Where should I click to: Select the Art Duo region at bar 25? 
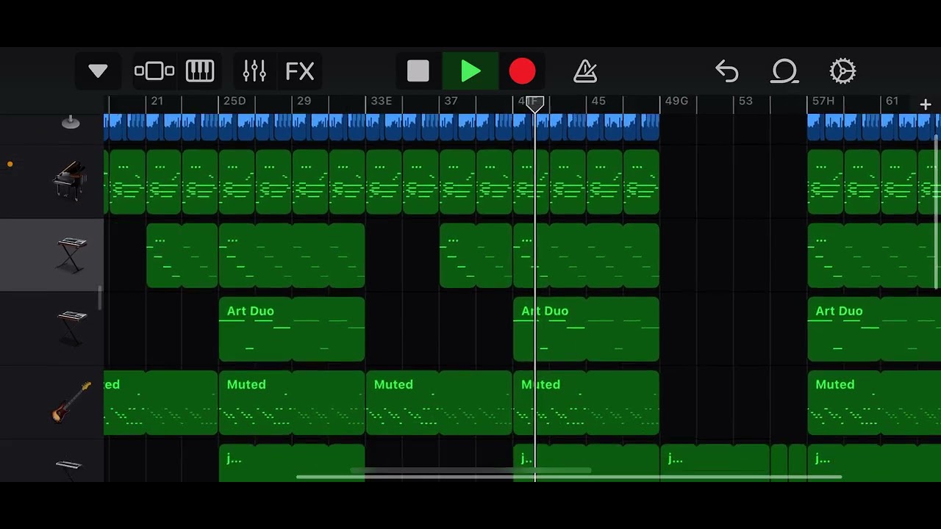point(292,329)
